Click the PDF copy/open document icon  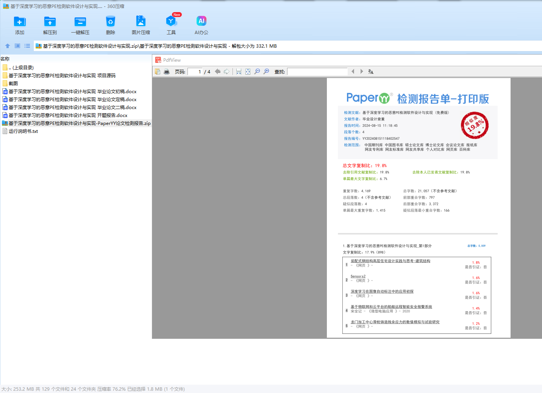(158, 72)
